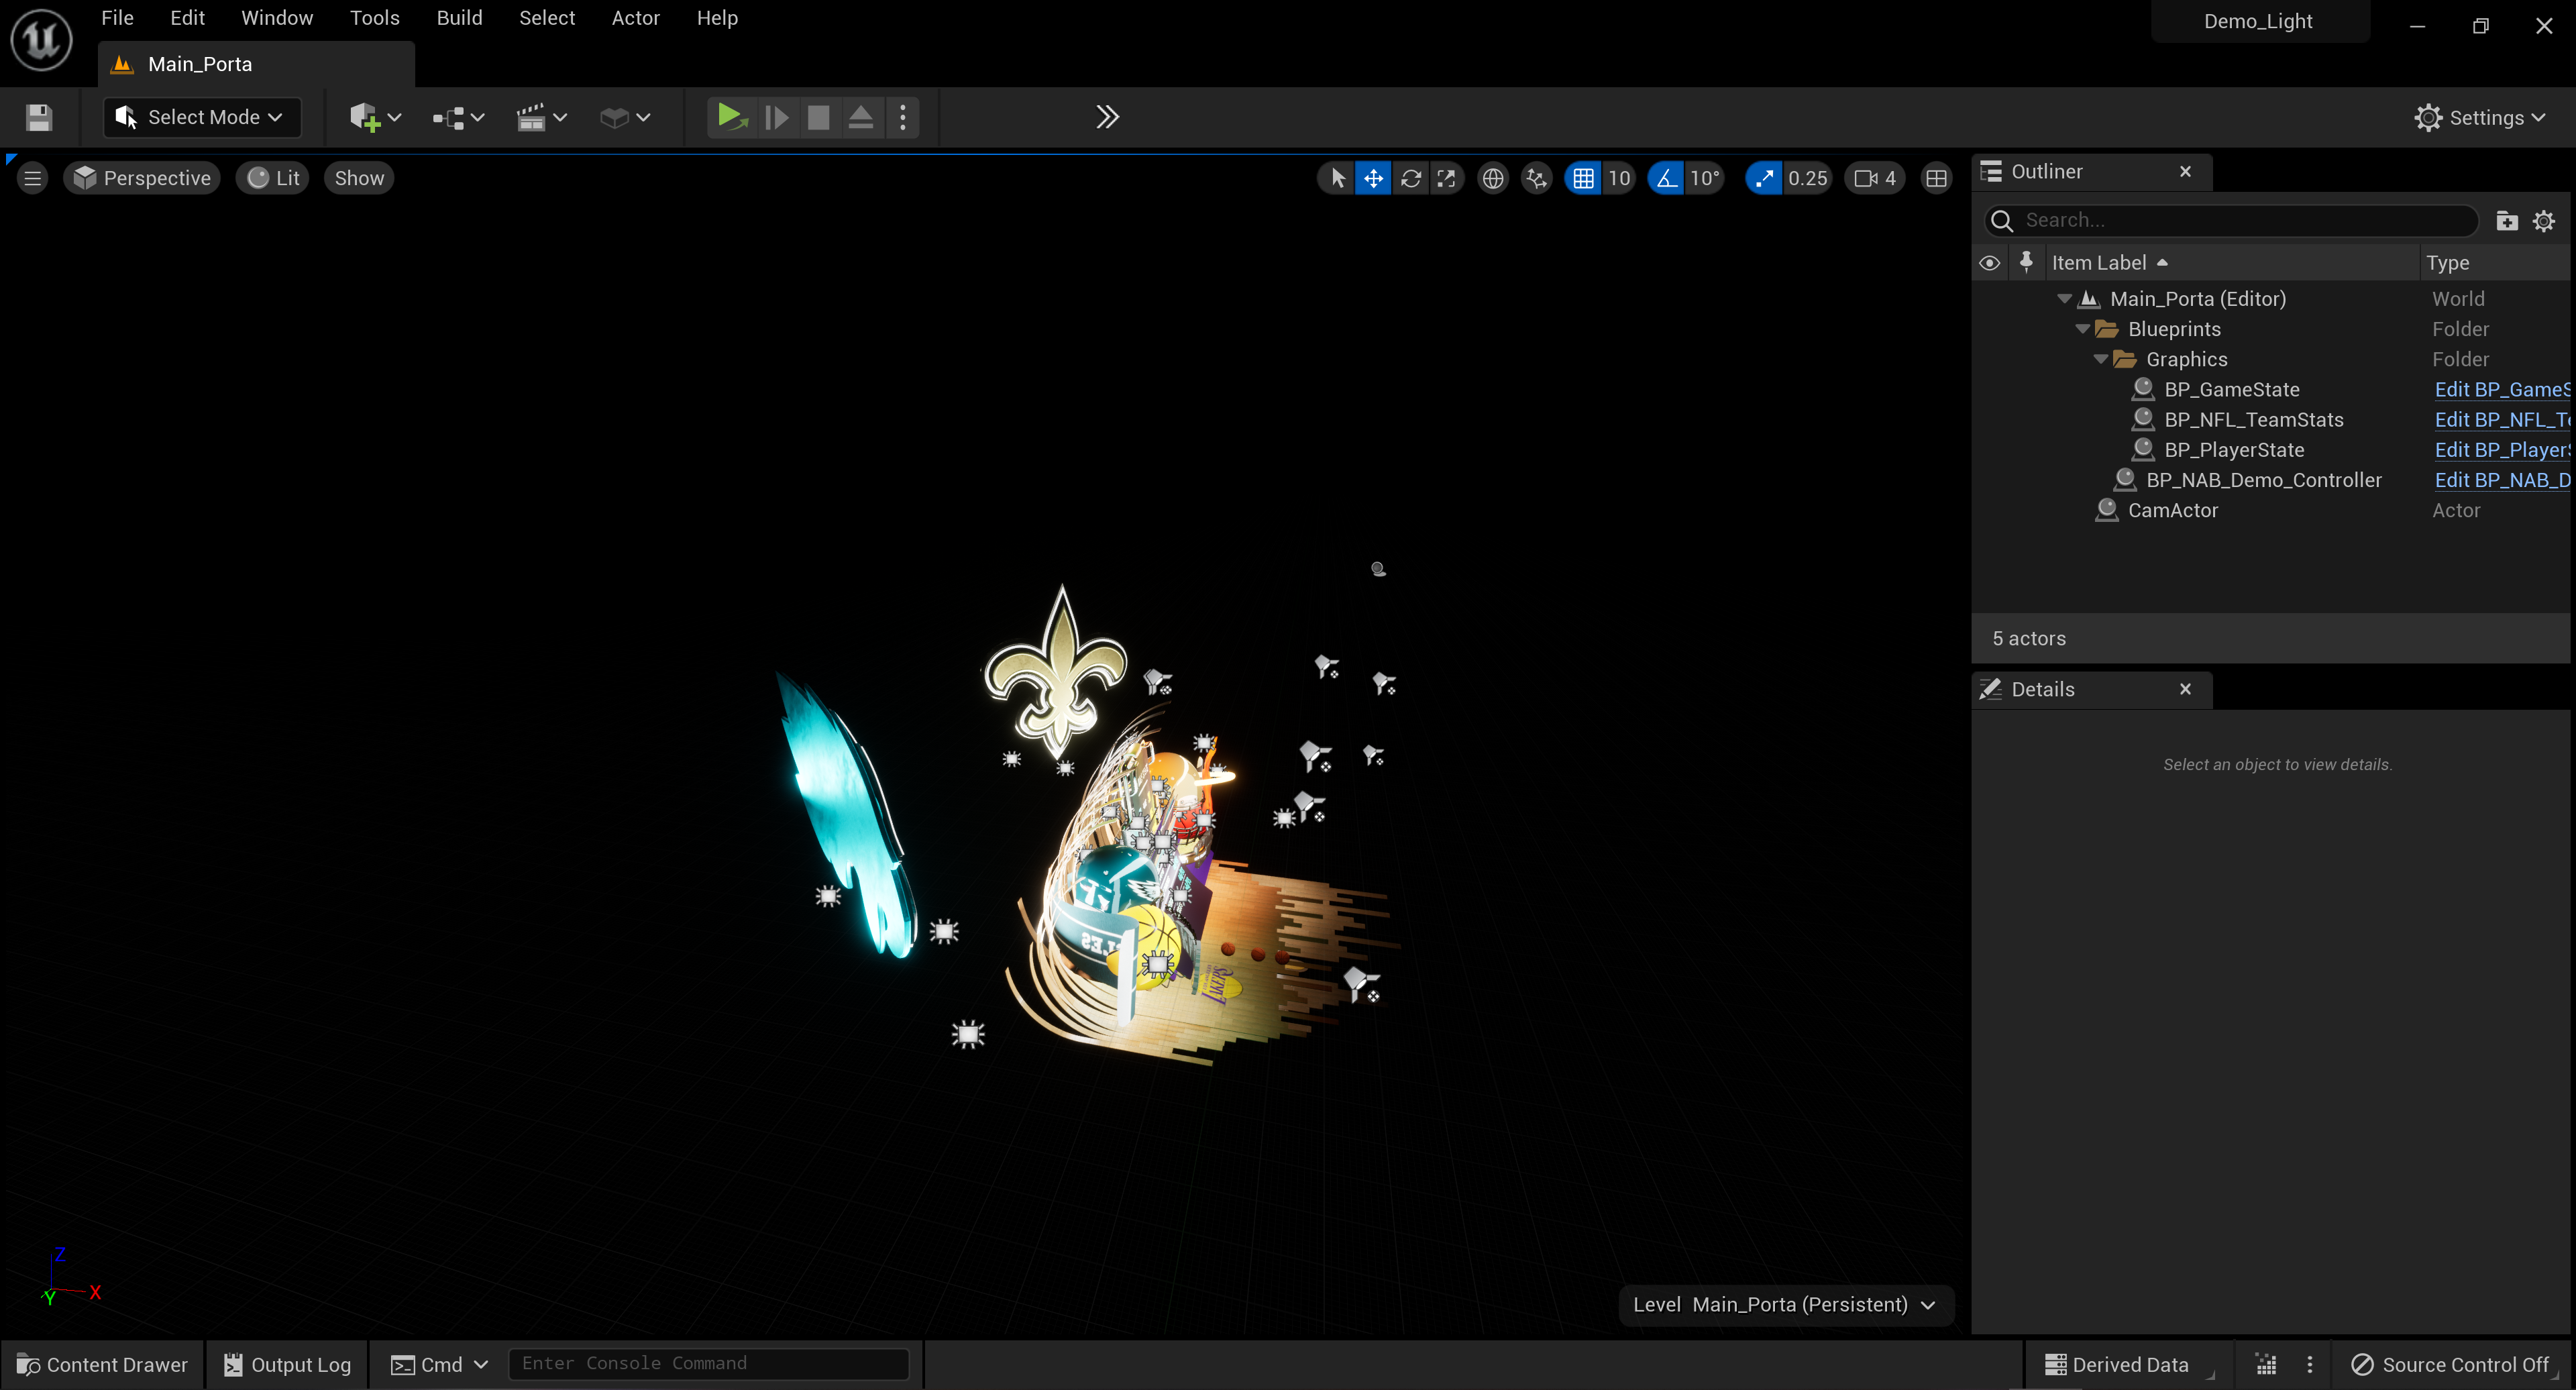Toggle world/local coordinate space globe icon

[1492, 178]
